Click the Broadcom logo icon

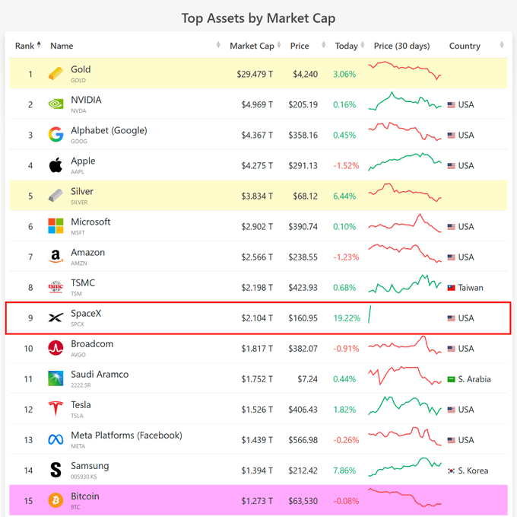coord(56,348)
